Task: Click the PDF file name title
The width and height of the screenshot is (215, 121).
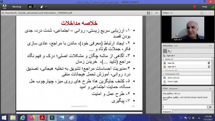Action: pyautogui.click(x=37, y=13)
